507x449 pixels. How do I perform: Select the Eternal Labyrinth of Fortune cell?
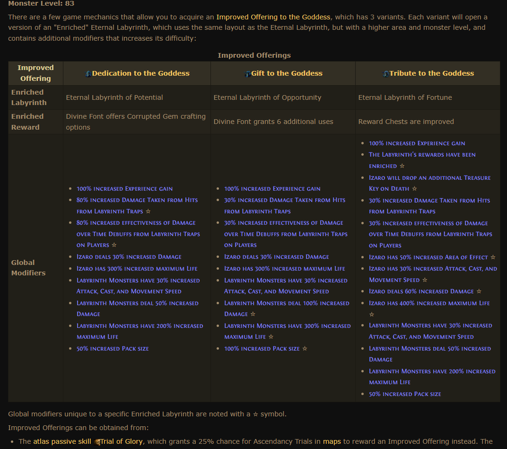click(428, 97)
